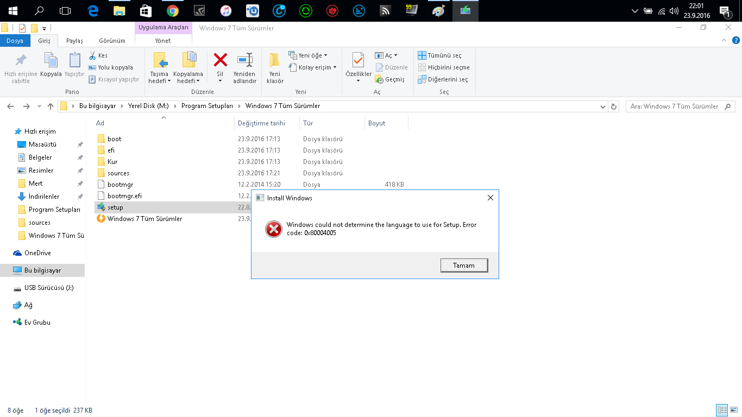Open Kopyalama hedefi copy-to dropdown
742x417 pixels.
pos(188,69)
